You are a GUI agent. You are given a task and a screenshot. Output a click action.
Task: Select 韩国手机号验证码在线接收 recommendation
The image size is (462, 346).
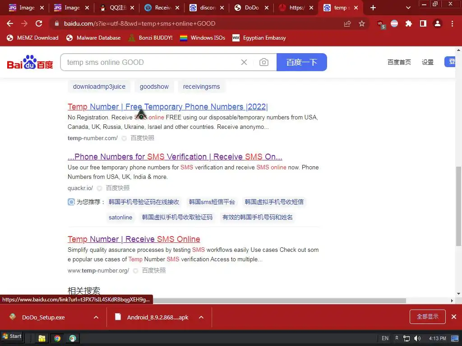(x=144, y=202)
